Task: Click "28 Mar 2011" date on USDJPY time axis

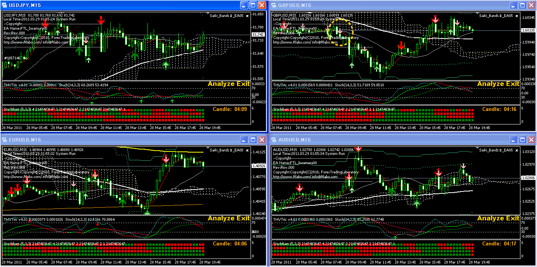Action: coord(12,128)
